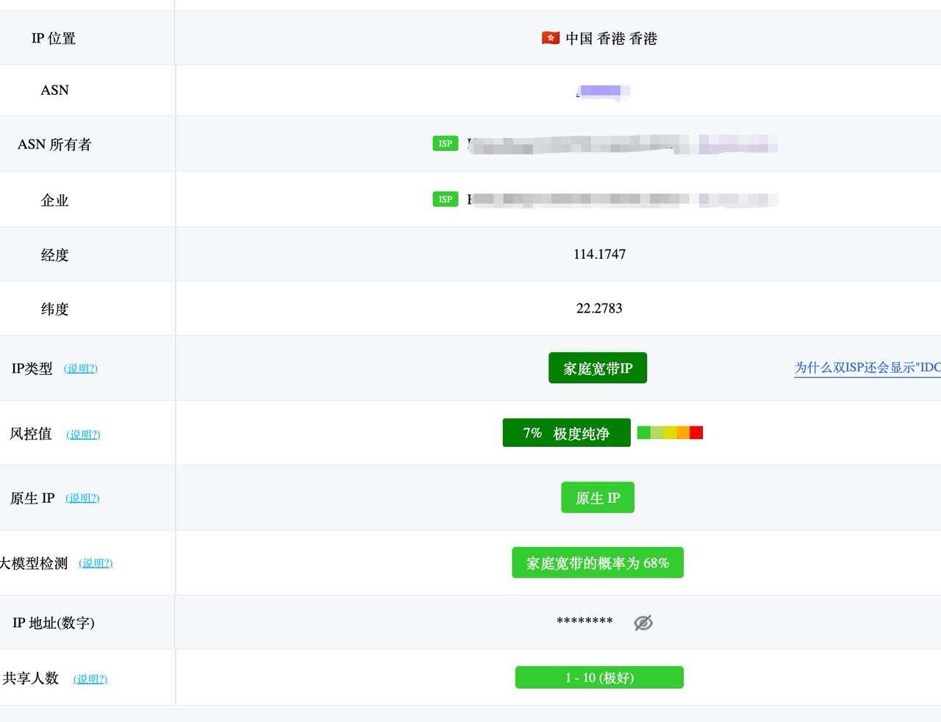Viewport: 941px width, 722px height.
Task: Open the 为什么双ISP还会显示 IDC link
Action: pos(867,368)
